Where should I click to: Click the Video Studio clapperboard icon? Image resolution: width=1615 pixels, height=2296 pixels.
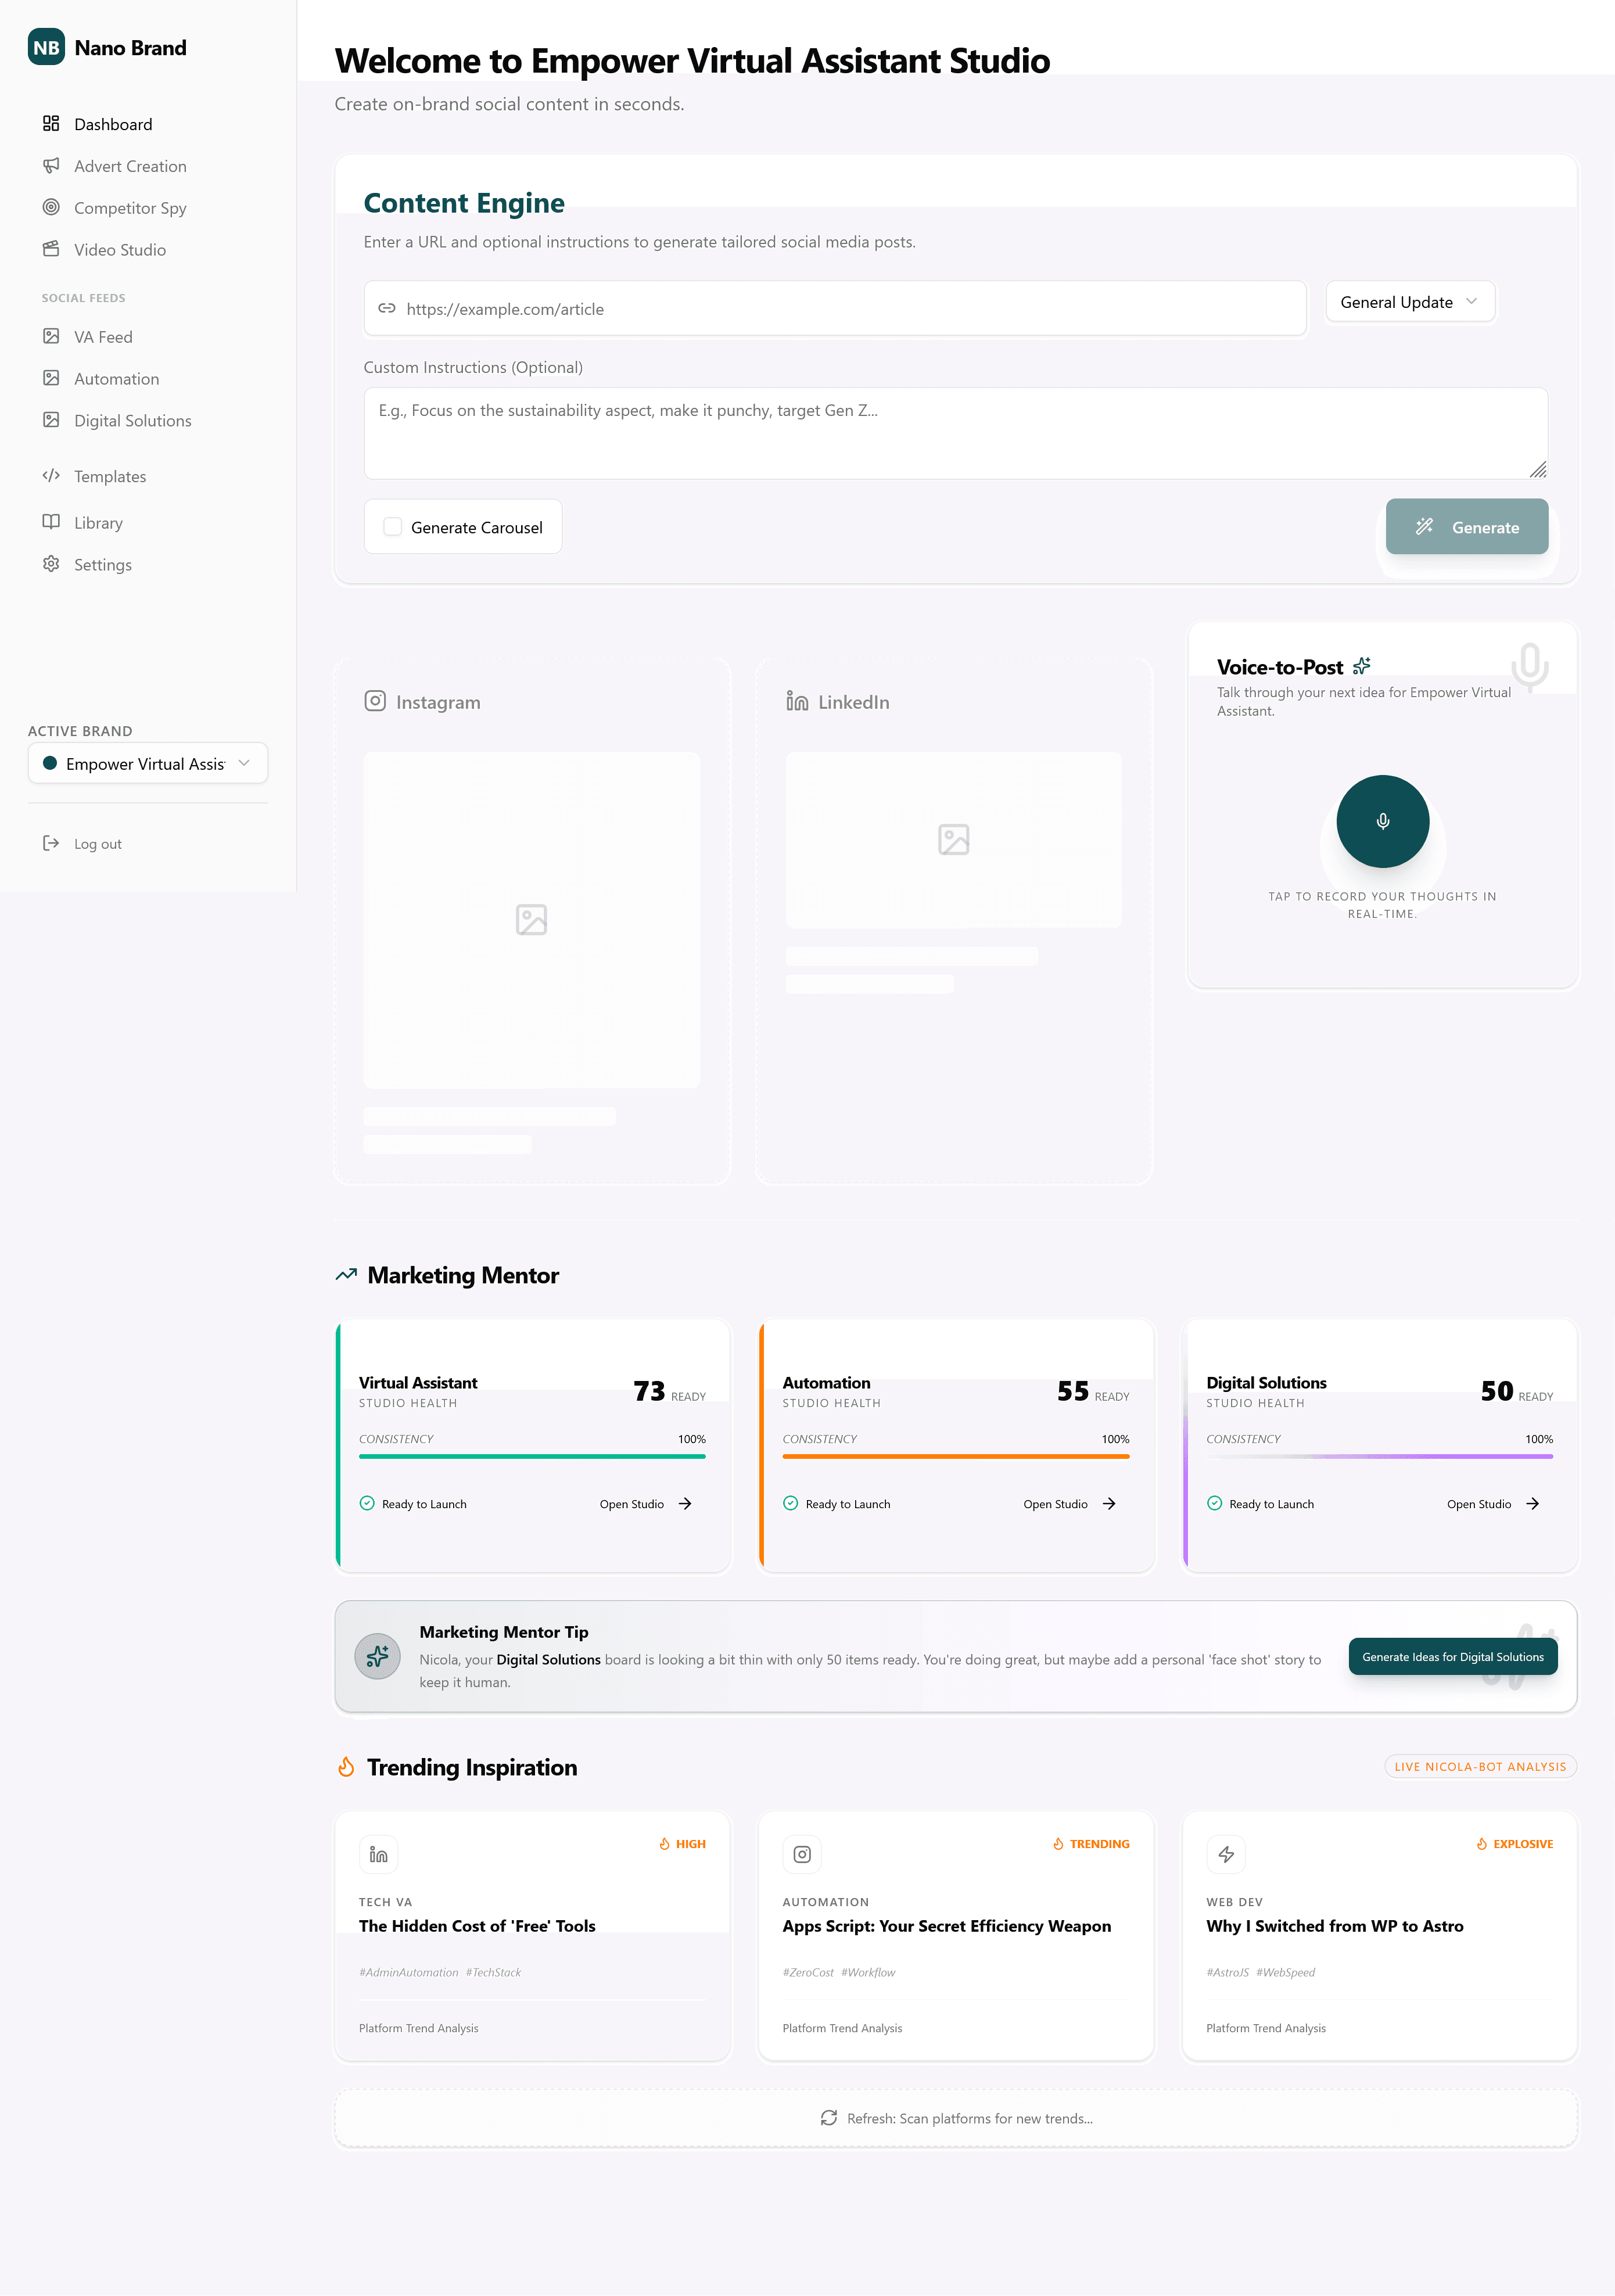(51, 249)
